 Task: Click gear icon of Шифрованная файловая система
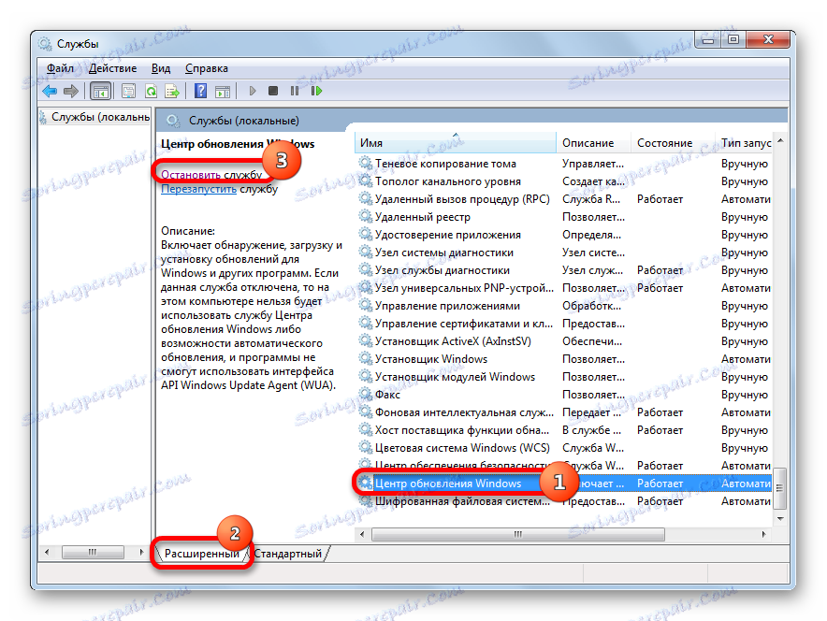365,500
